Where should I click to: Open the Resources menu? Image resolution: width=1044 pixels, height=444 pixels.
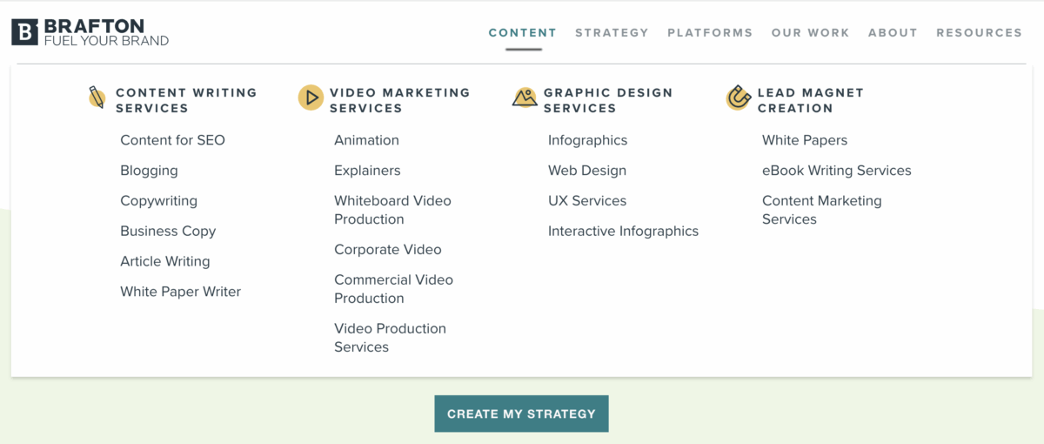[x=980, y=32]
